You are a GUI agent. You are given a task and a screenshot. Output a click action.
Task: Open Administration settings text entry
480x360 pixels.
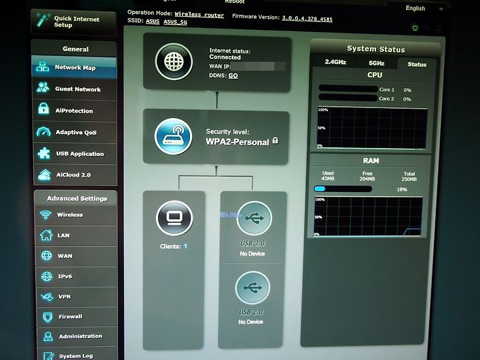pyautogui.click(x=81, y=336)
